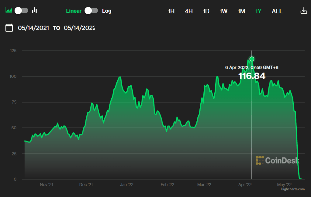Image resolution: width=311 pixels, height=197 pixels.
Task: Edit the start date 05/14/2021
Action: [x=33, y=28]
